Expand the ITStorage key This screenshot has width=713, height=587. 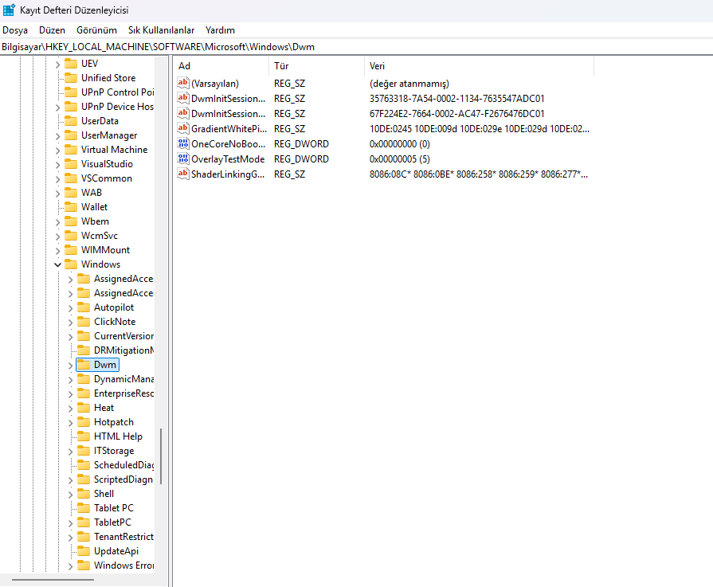[70, 452]
